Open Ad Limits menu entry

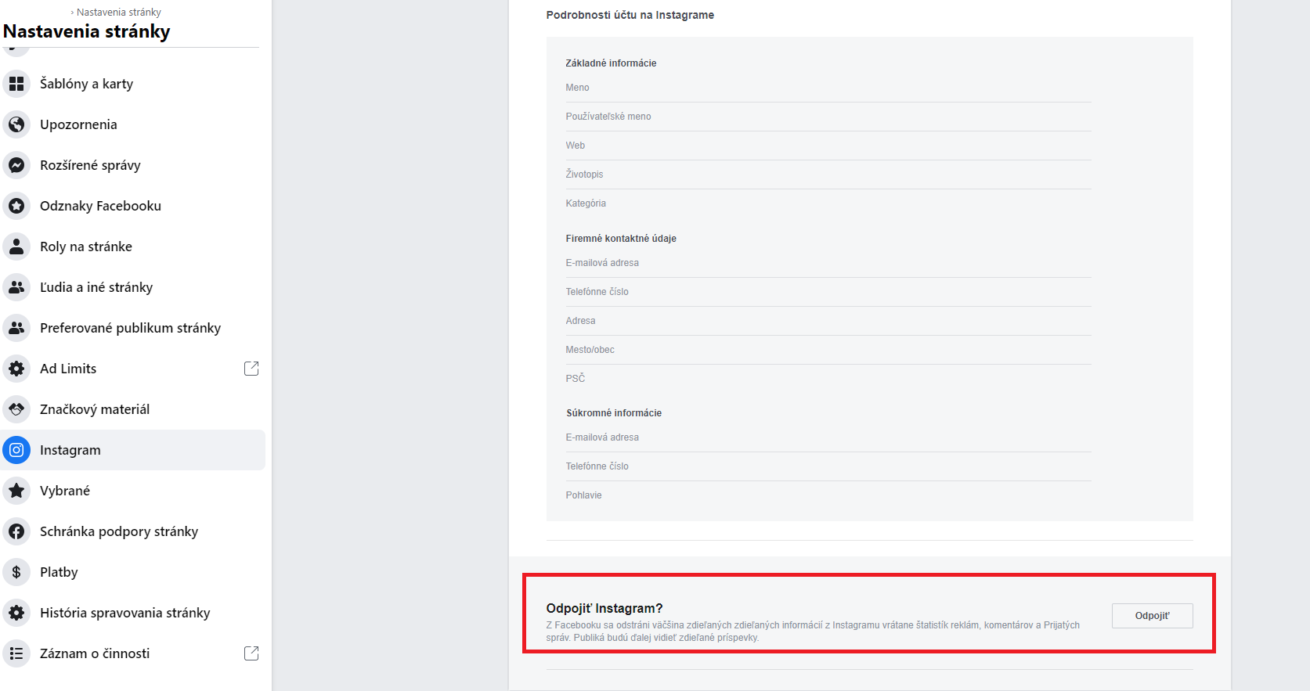point(133,369)
